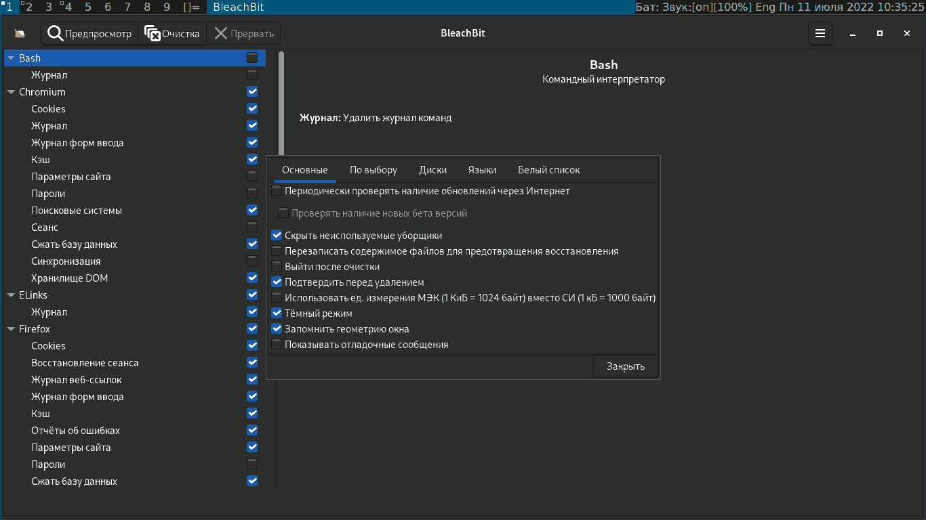Uncheck Хранилище DOM checkbox
Viewport: 926px width, 520px height.
[x=252, y=278]
